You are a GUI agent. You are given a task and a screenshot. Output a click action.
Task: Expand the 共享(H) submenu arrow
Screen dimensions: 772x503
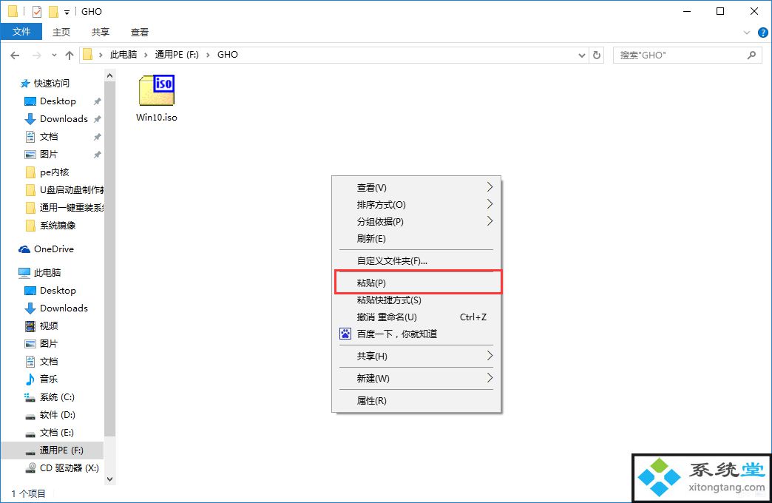click(x=490, y=356)
